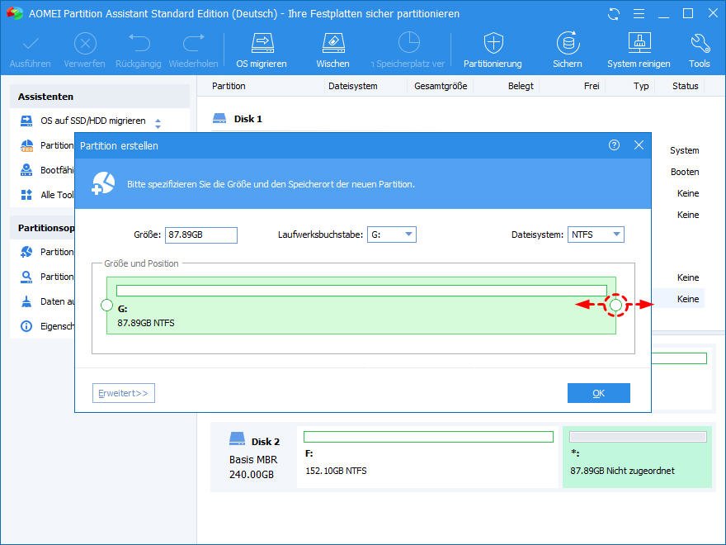Click the Gesamtgröße column header
The image size is (726, 545).
(x=441, y=86)
